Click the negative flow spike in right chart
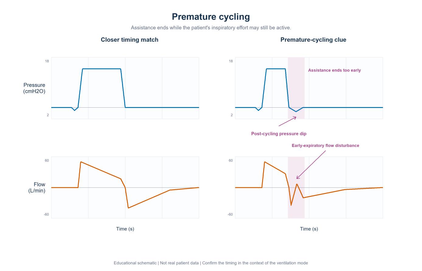The height and width of the screenshot is (271, 422). point(291,204)
